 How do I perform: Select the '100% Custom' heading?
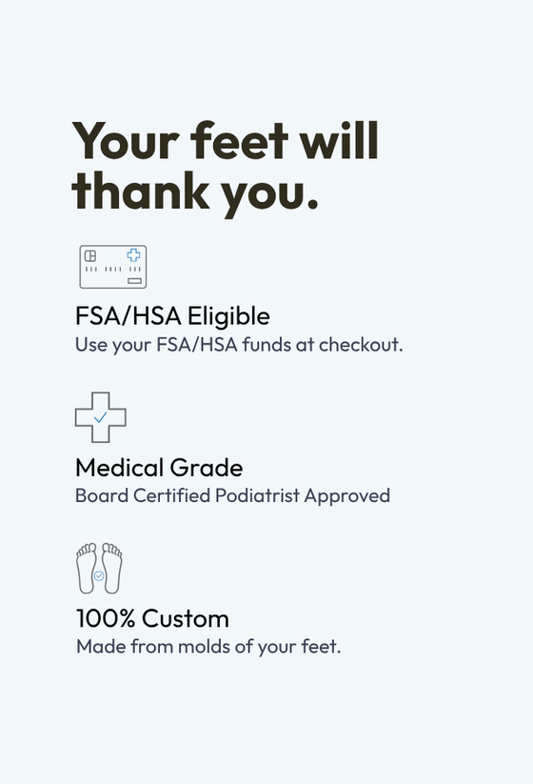click(x=152, y=618)
